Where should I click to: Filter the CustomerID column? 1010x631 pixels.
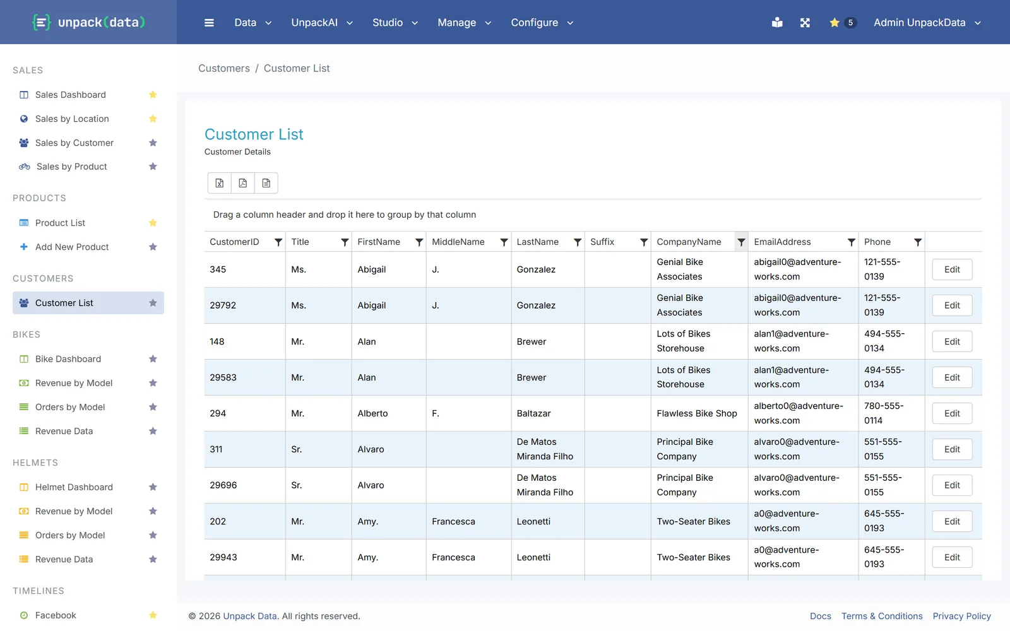278,242
